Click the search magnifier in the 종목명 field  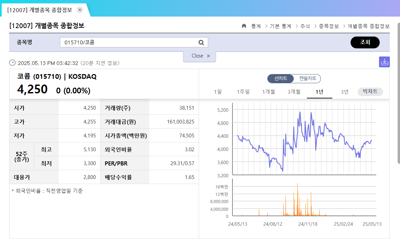(x=201, y=42)
